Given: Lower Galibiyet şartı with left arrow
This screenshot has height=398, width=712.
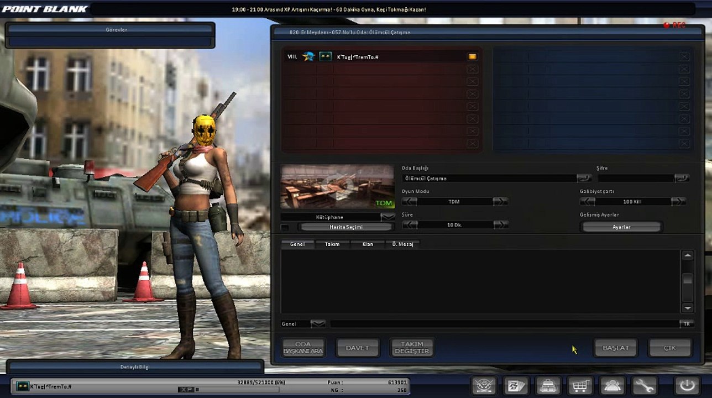Looking at the screenshot, I should 587,202.
